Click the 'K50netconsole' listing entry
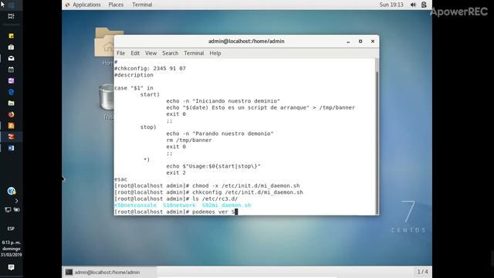This screenshot has width=494, height=278. pos(135,205)
